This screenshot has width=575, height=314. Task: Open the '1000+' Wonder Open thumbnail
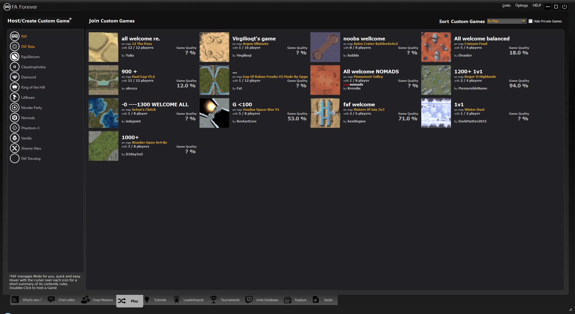pyautogui.click(x=103, y=146)
